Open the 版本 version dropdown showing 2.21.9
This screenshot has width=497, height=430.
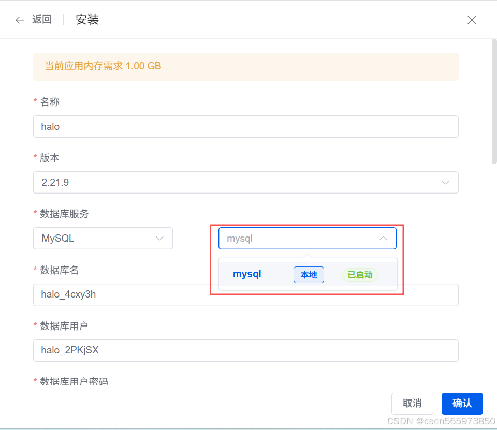pyautogui.click(x=245, y=182)
